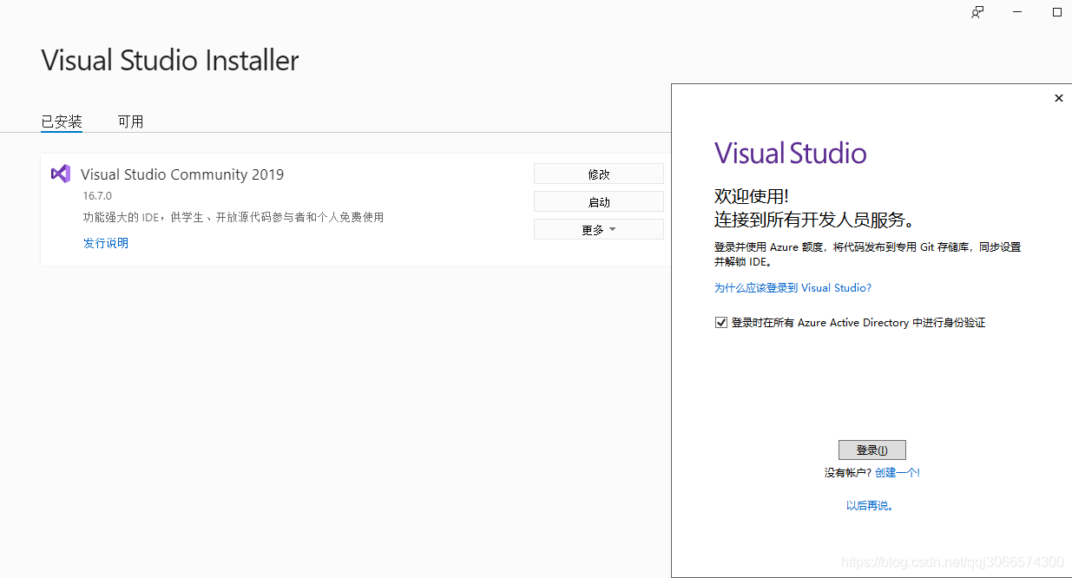Toggle the Azure Active Directory authentication checkbox
1072x578 pixels.
coord(720,323)
